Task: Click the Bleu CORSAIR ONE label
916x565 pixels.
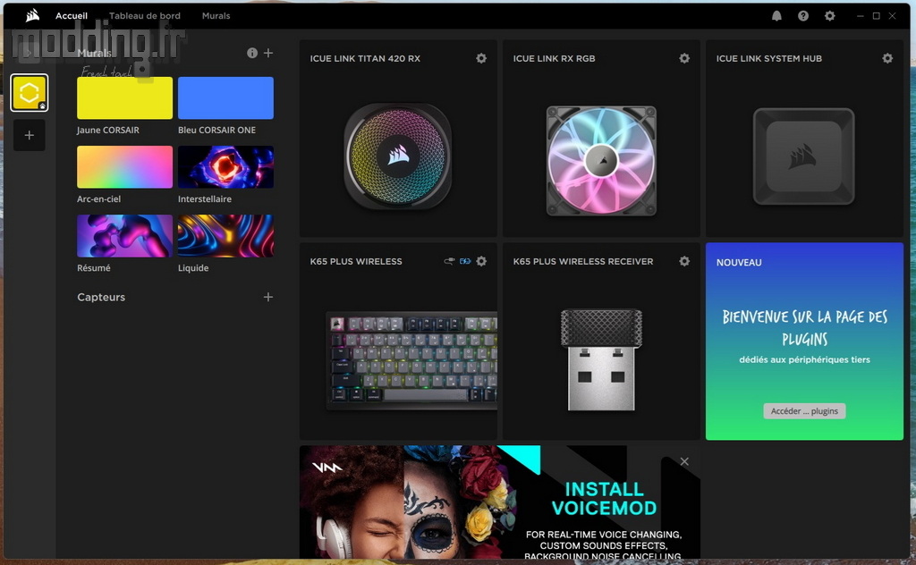Action: coord(216,131)
